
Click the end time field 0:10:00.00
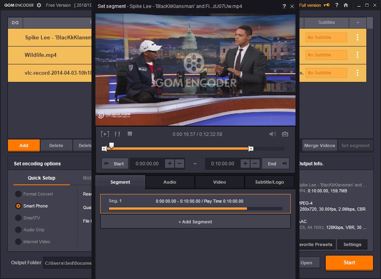223,164
